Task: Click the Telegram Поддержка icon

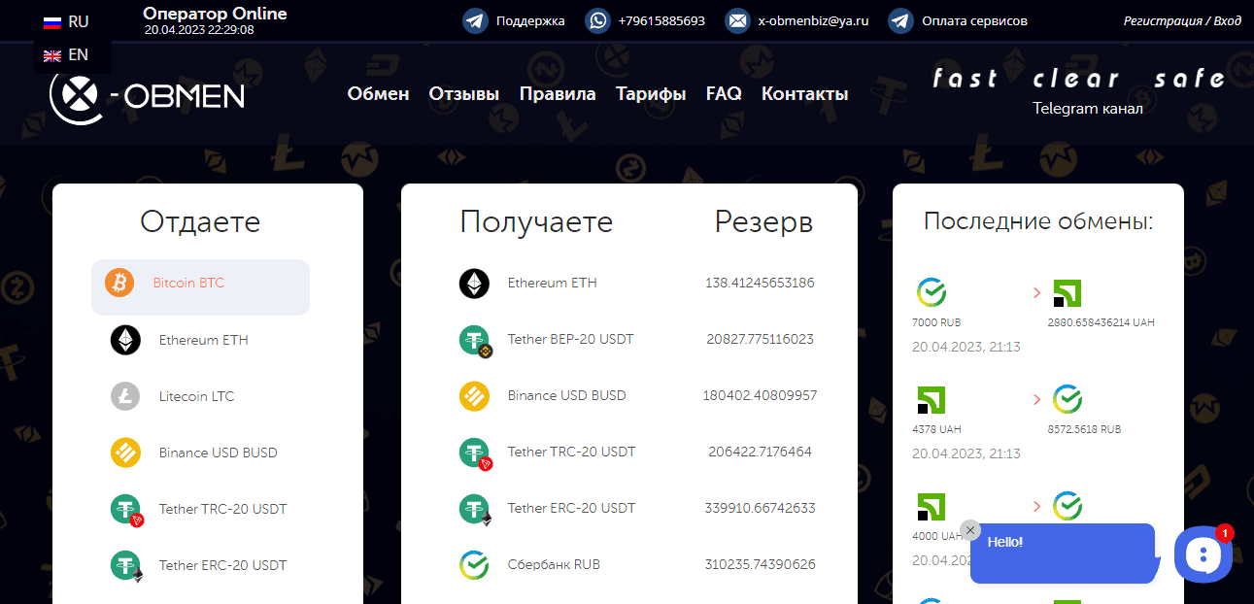Action: (475, 20)
